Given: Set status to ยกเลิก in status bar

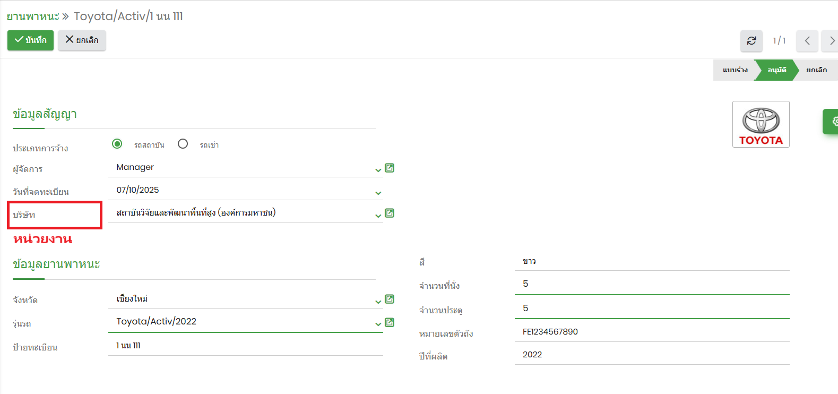Looking at the screenshot, I should (x=816, y=70).
